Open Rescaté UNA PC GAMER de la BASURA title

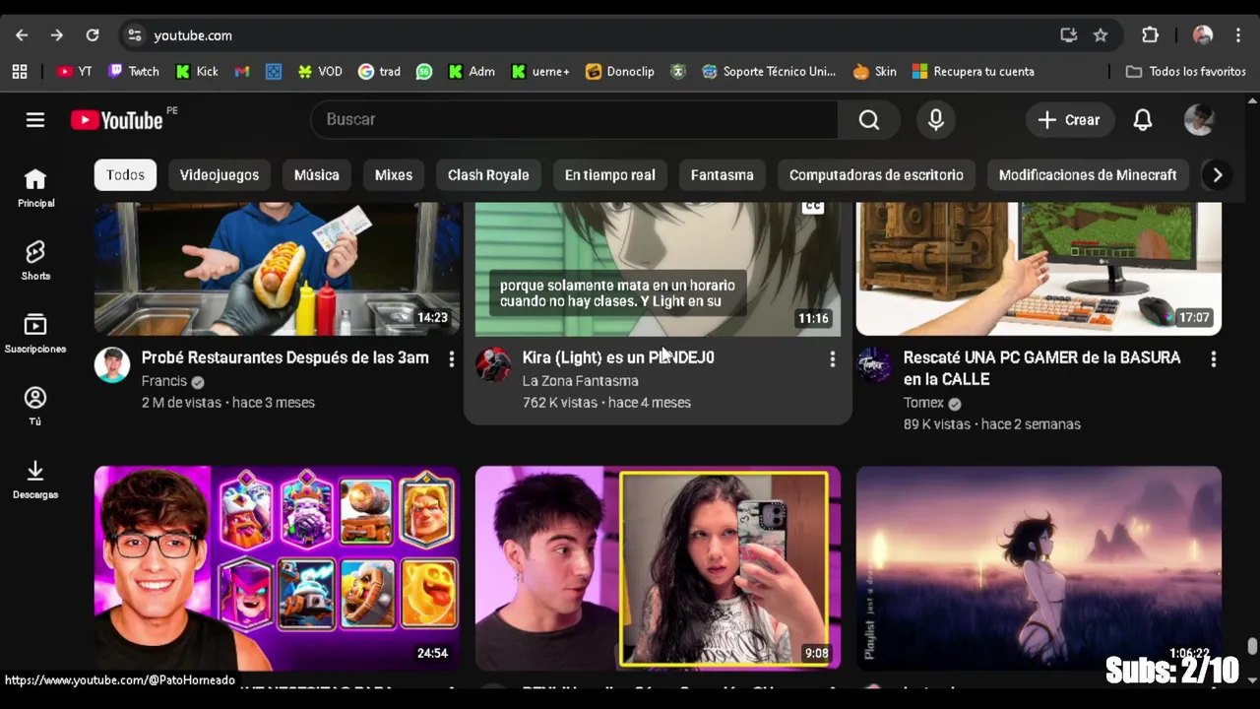(1041, 368)
